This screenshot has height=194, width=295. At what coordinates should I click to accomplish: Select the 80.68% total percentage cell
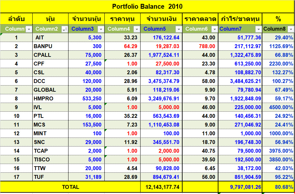pyautogui.click(x=278, y=187)
